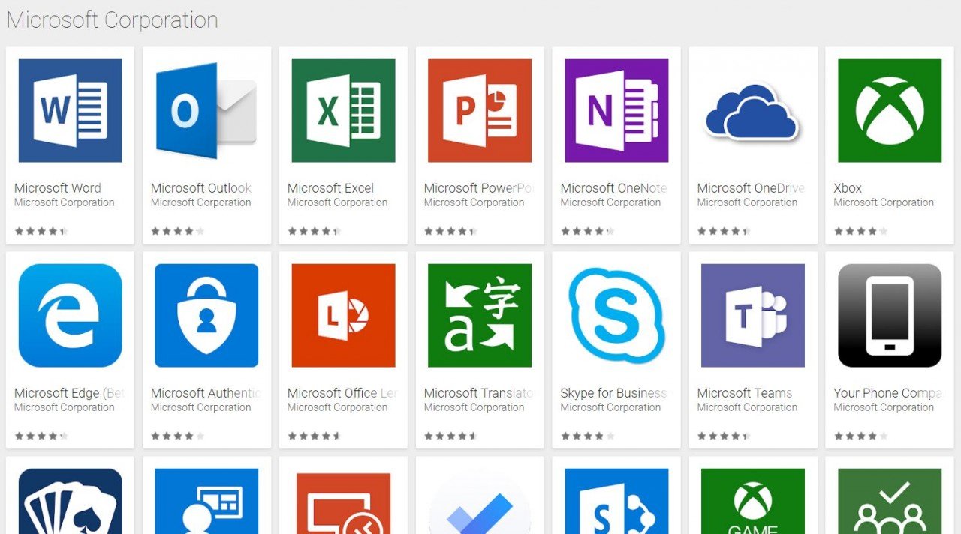The image size is (961, 534).
Task: Select the Authenticator padlock shield icon
Action: (x=206, y=315)
